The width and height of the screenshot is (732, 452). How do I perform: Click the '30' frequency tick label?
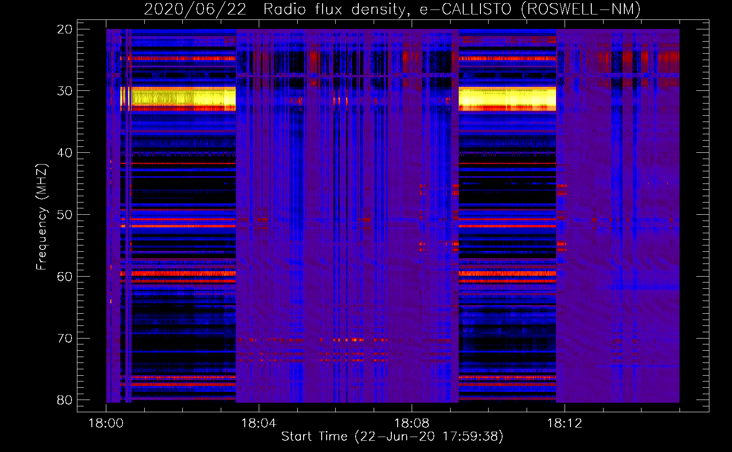65,91
